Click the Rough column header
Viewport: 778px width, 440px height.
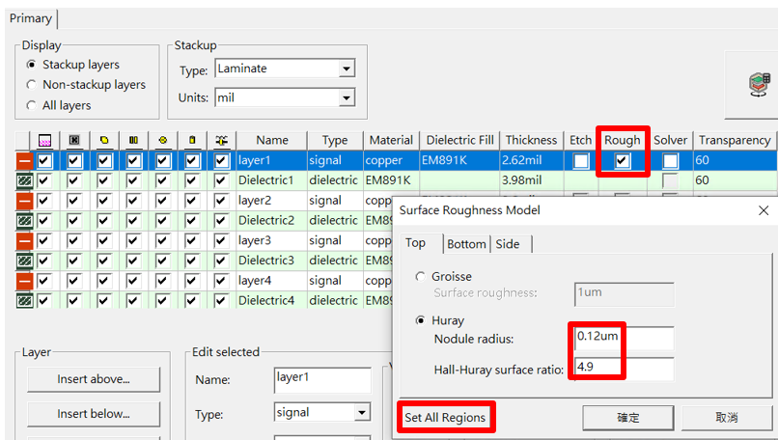(x=623, y=140)
